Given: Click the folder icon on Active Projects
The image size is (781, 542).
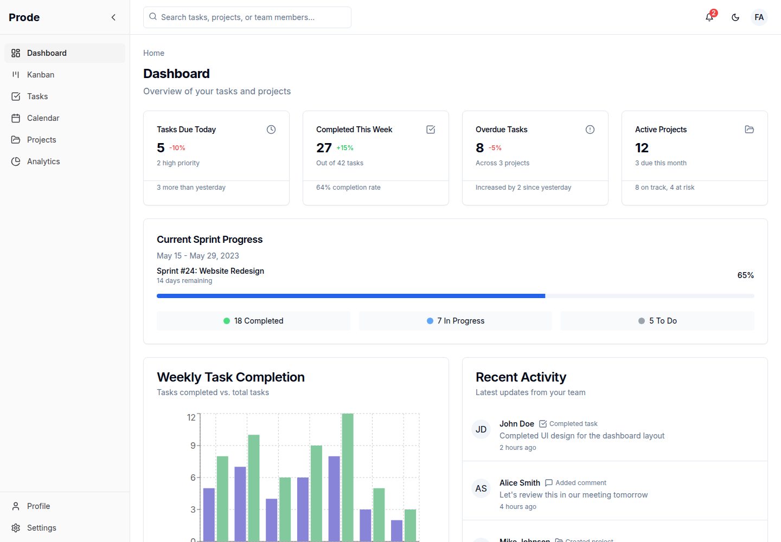Looking at the screenshot, I should coord(750,130).
